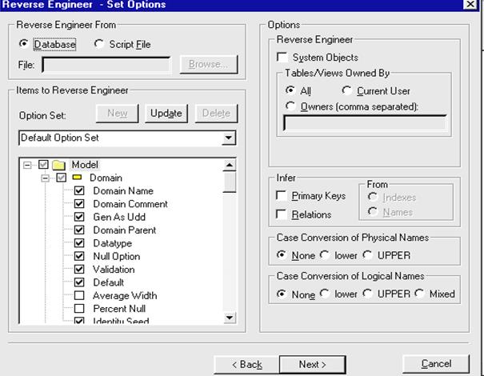
Task: Select the Validation tree label
Action: (x=114, y=269)
